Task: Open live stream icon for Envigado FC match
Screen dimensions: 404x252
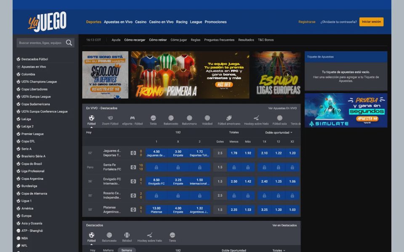Action: click(133, 181)
